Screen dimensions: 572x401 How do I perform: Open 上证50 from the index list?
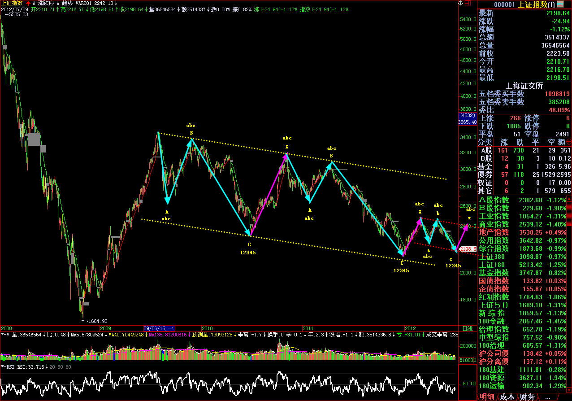(x=494, y=305)
